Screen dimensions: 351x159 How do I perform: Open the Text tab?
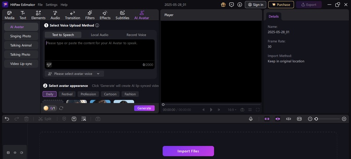click(x=23, y=15)
